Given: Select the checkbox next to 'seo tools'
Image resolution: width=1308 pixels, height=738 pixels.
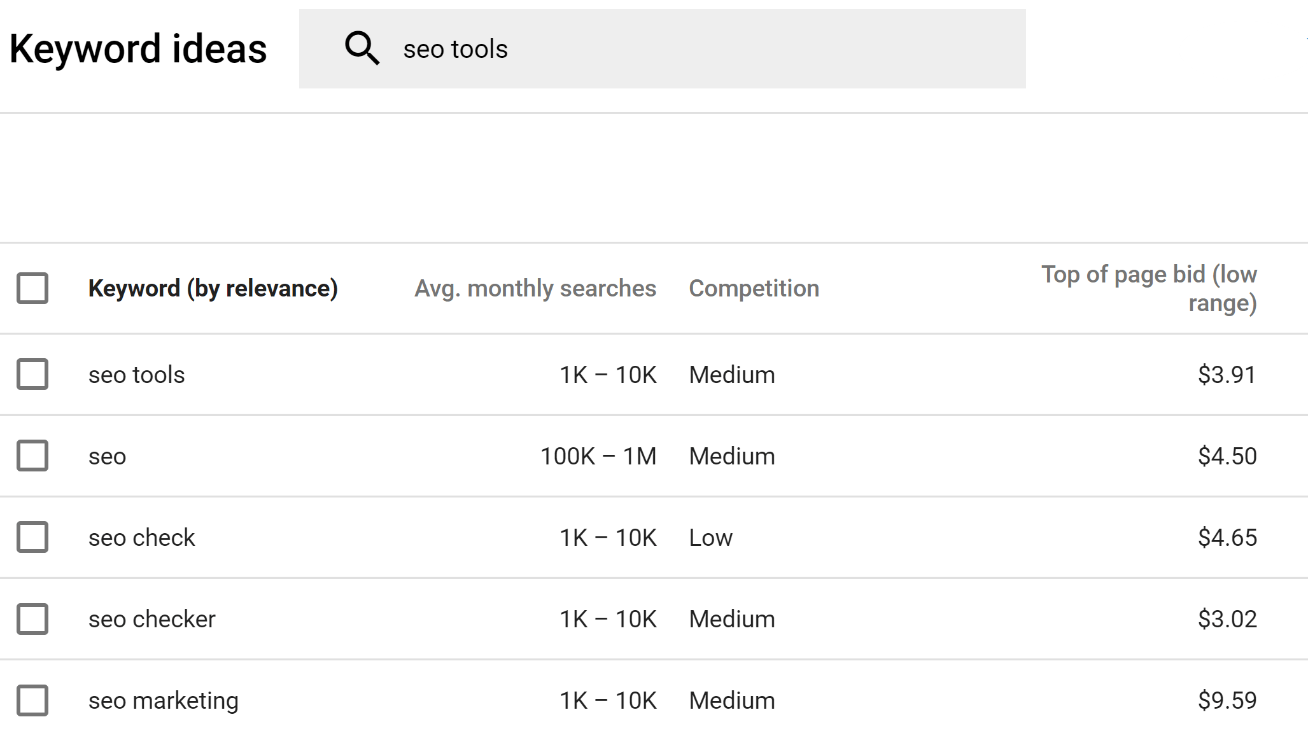Looking at the screenshot, I should tap(33, 374).
